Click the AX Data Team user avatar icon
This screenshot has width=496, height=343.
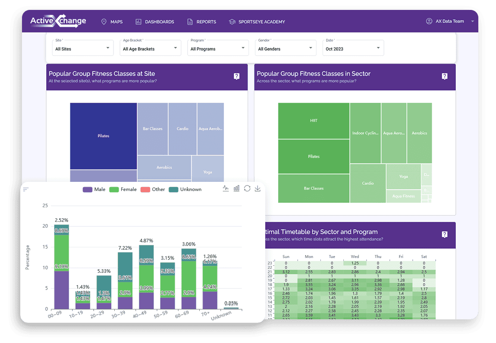click(429, 21)
